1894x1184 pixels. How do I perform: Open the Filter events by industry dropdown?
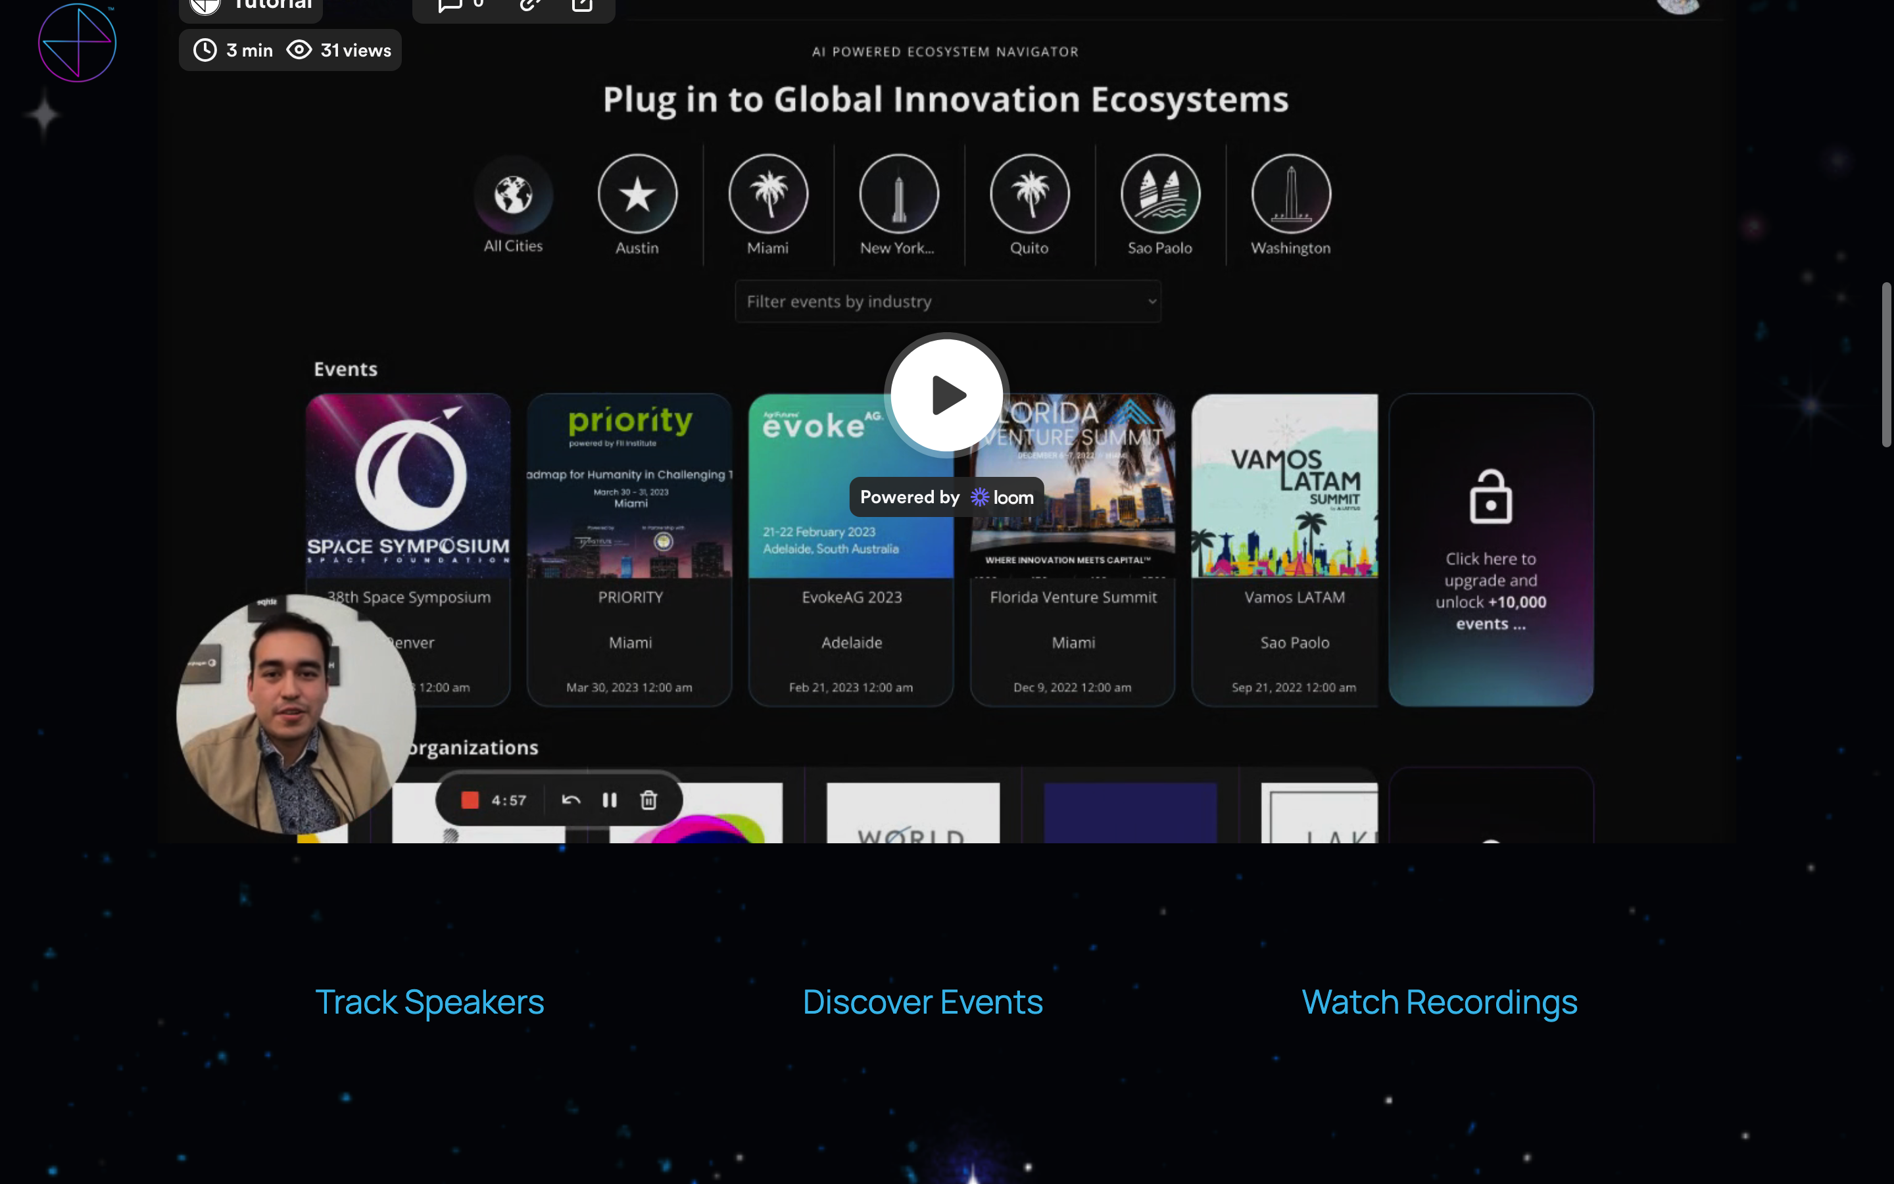coord(948,301)
